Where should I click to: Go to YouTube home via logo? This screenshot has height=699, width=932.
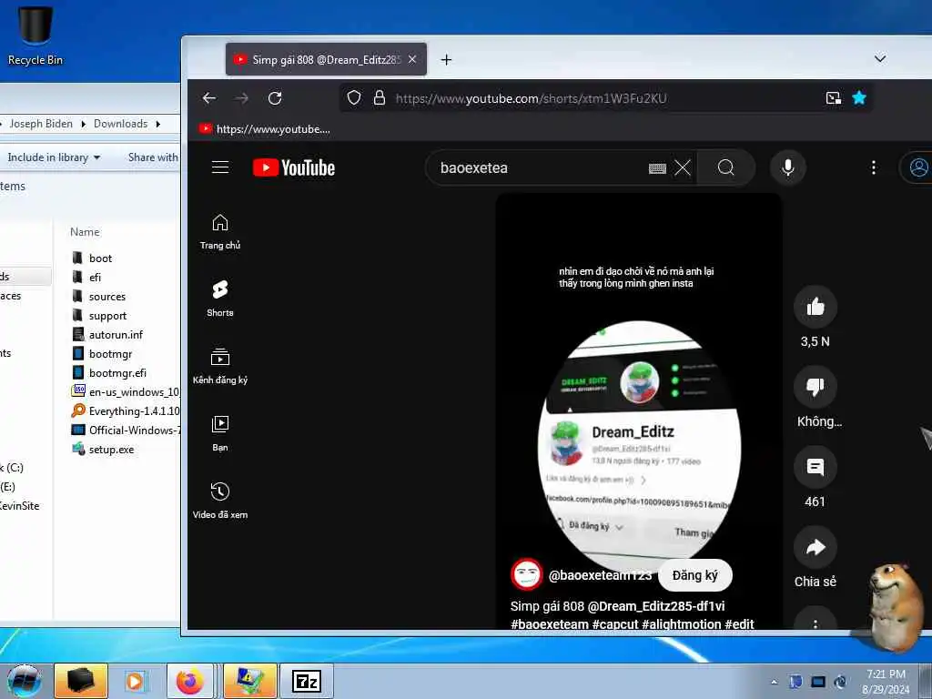(294, 167)
